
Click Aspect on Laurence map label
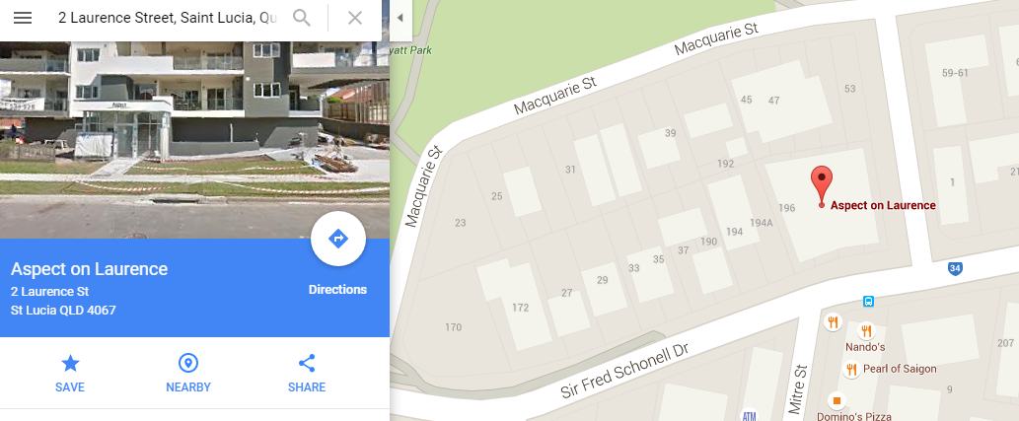tap(883, 205)
